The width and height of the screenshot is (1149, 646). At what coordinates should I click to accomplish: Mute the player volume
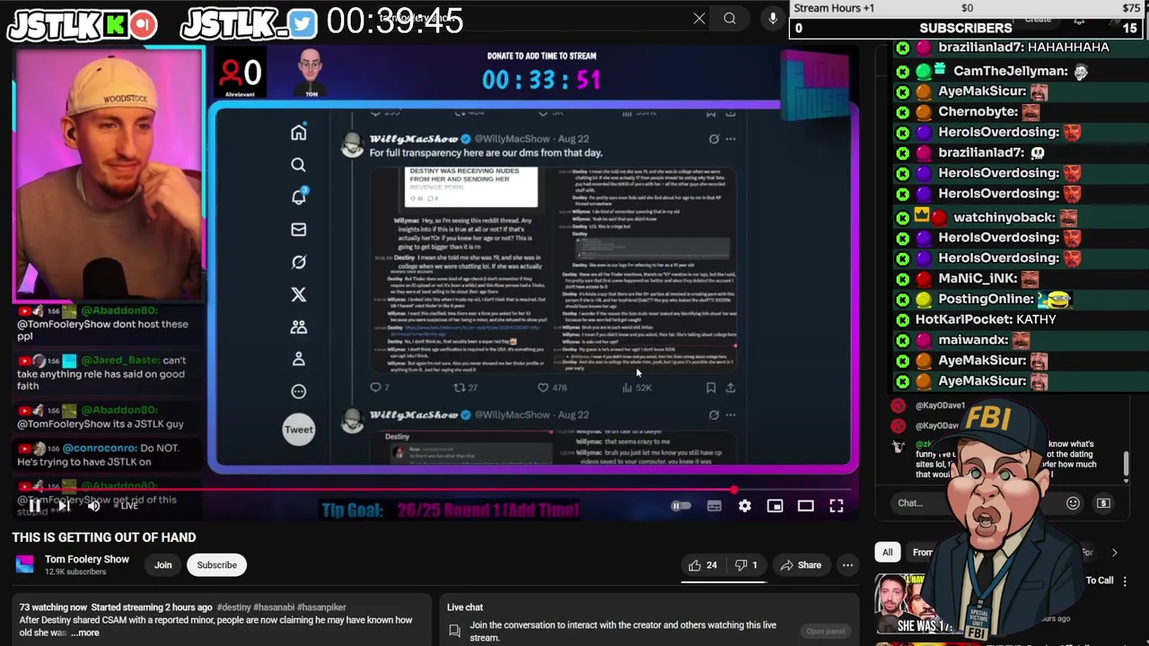point(93,506)
